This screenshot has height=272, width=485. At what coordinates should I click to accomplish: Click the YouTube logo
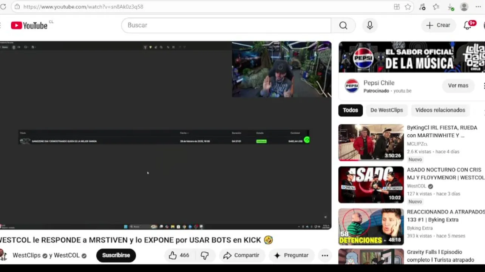click(x=29, y=25)
